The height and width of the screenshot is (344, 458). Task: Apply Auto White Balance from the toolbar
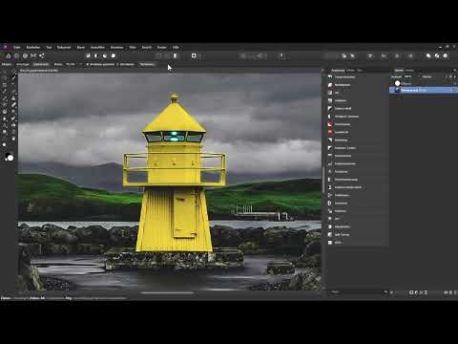coord(114,55)
